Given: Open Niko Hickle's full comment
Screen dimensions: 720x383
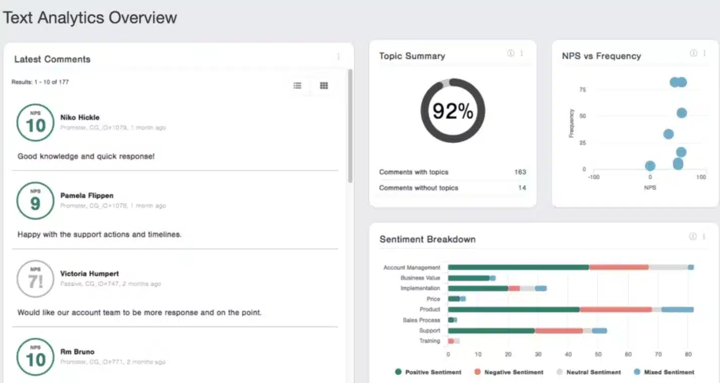Looking at the screenshot, I should (x=85, y=156).
